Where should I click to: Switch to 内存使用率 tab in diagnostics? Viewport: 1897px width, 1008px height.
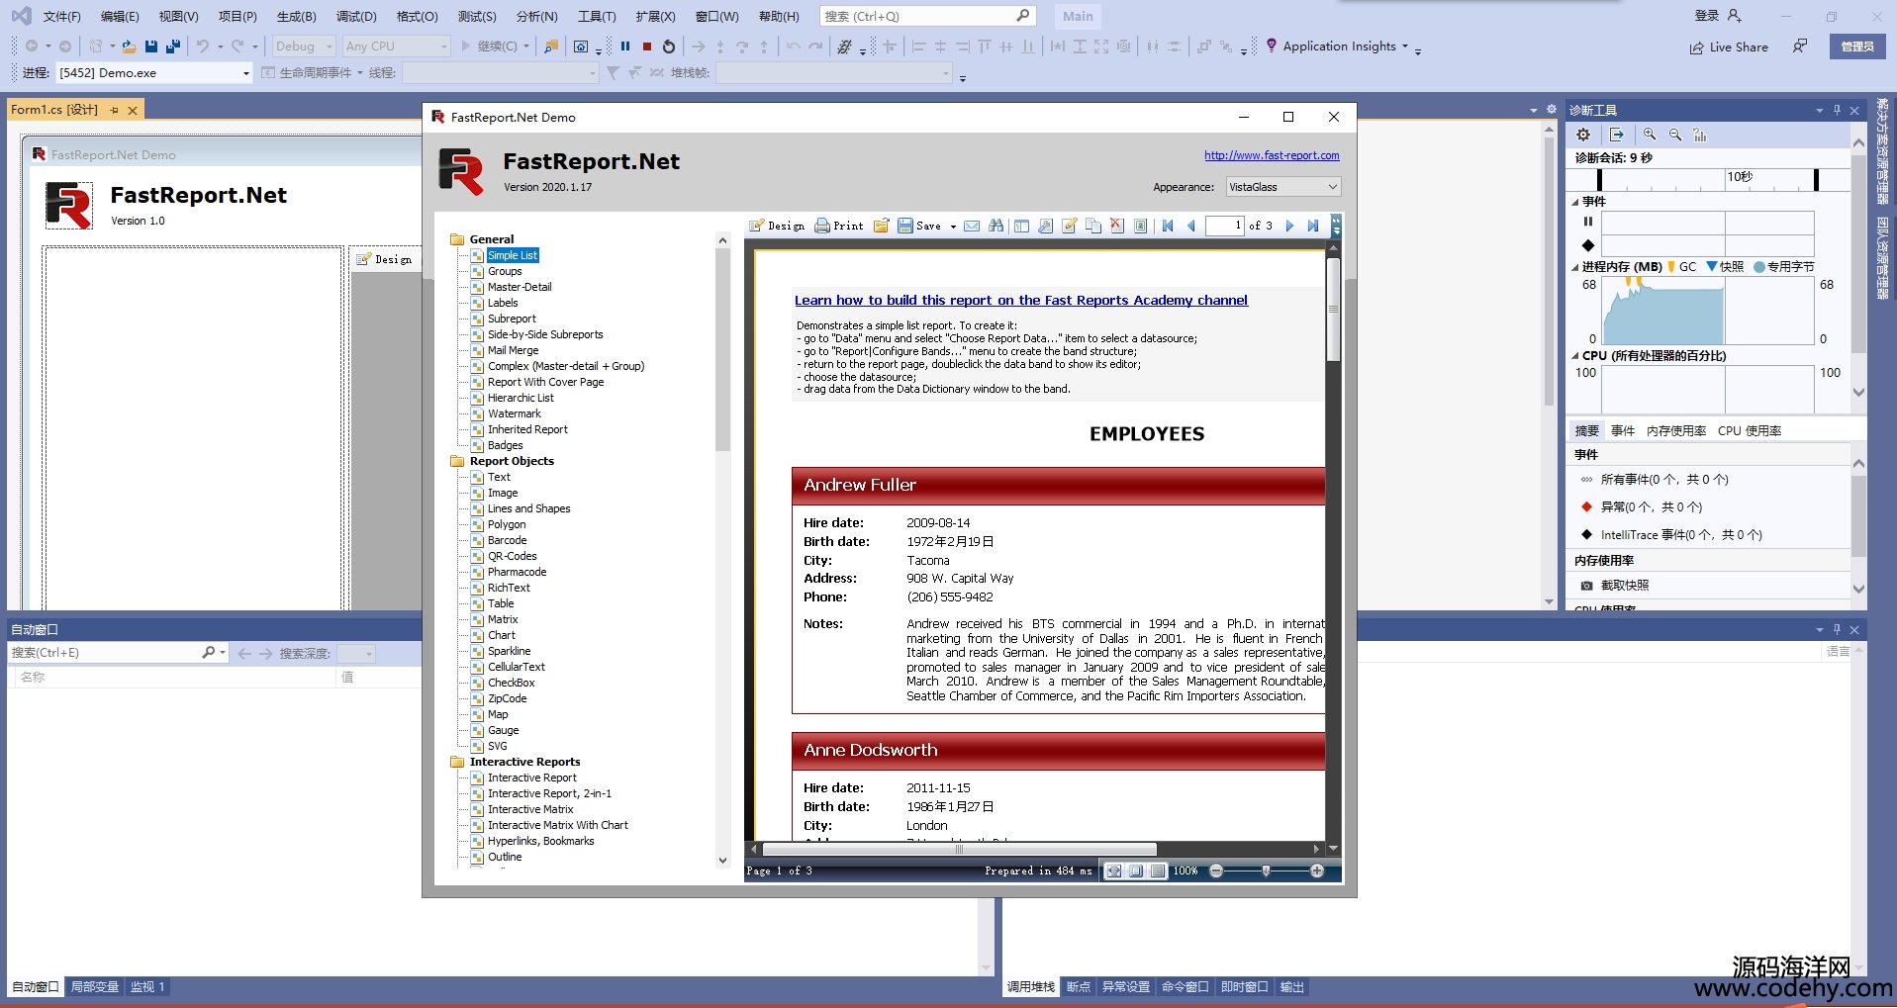tap(1675, 430)
